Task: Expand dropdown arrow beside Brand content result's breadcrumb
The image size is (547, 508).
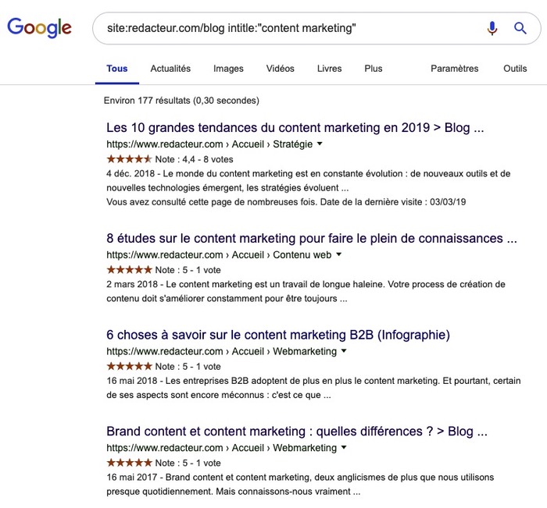Action: coord(344,448)
